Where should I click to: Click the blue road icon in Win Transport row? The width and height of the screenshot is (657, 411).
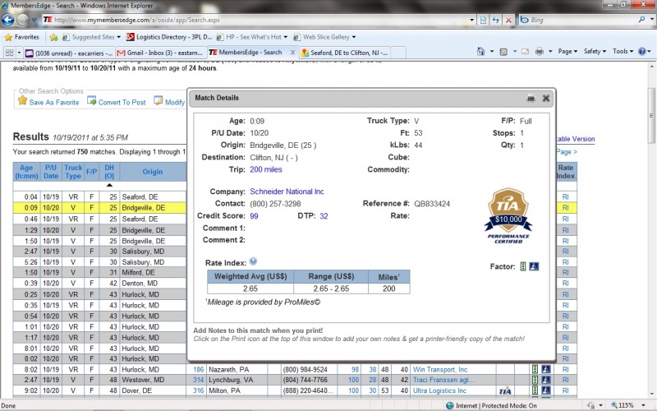[x=545, y=369]
